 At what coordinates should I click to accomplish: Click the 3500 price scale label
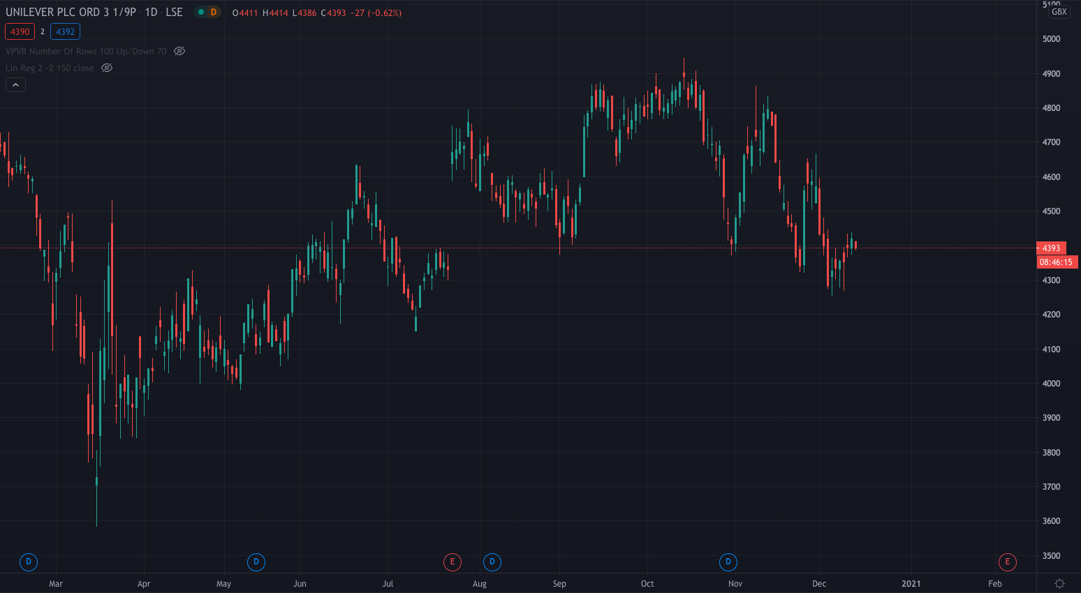1051,556
